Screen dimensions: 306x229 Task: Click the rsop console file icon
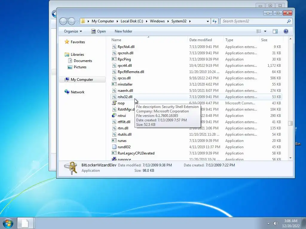click(x=114, y=103)
